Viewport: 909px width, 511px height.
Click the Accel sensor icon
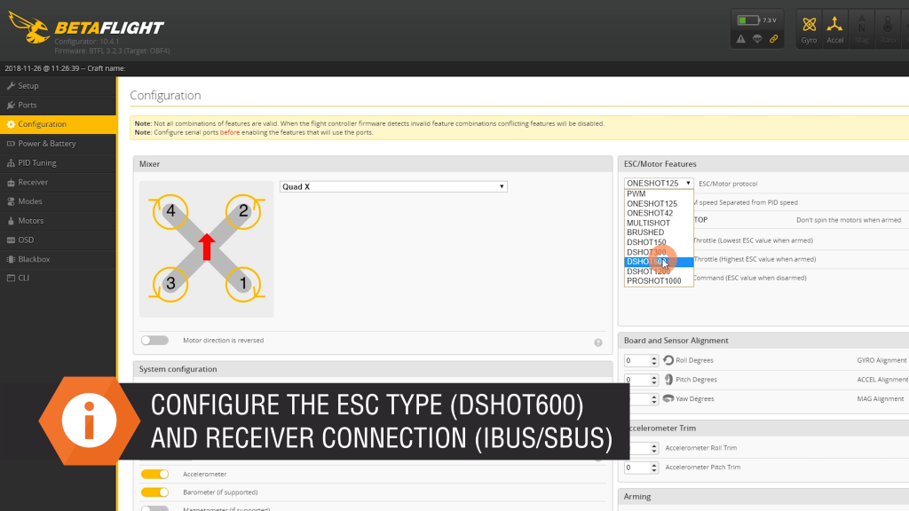(x=834, y=29)
